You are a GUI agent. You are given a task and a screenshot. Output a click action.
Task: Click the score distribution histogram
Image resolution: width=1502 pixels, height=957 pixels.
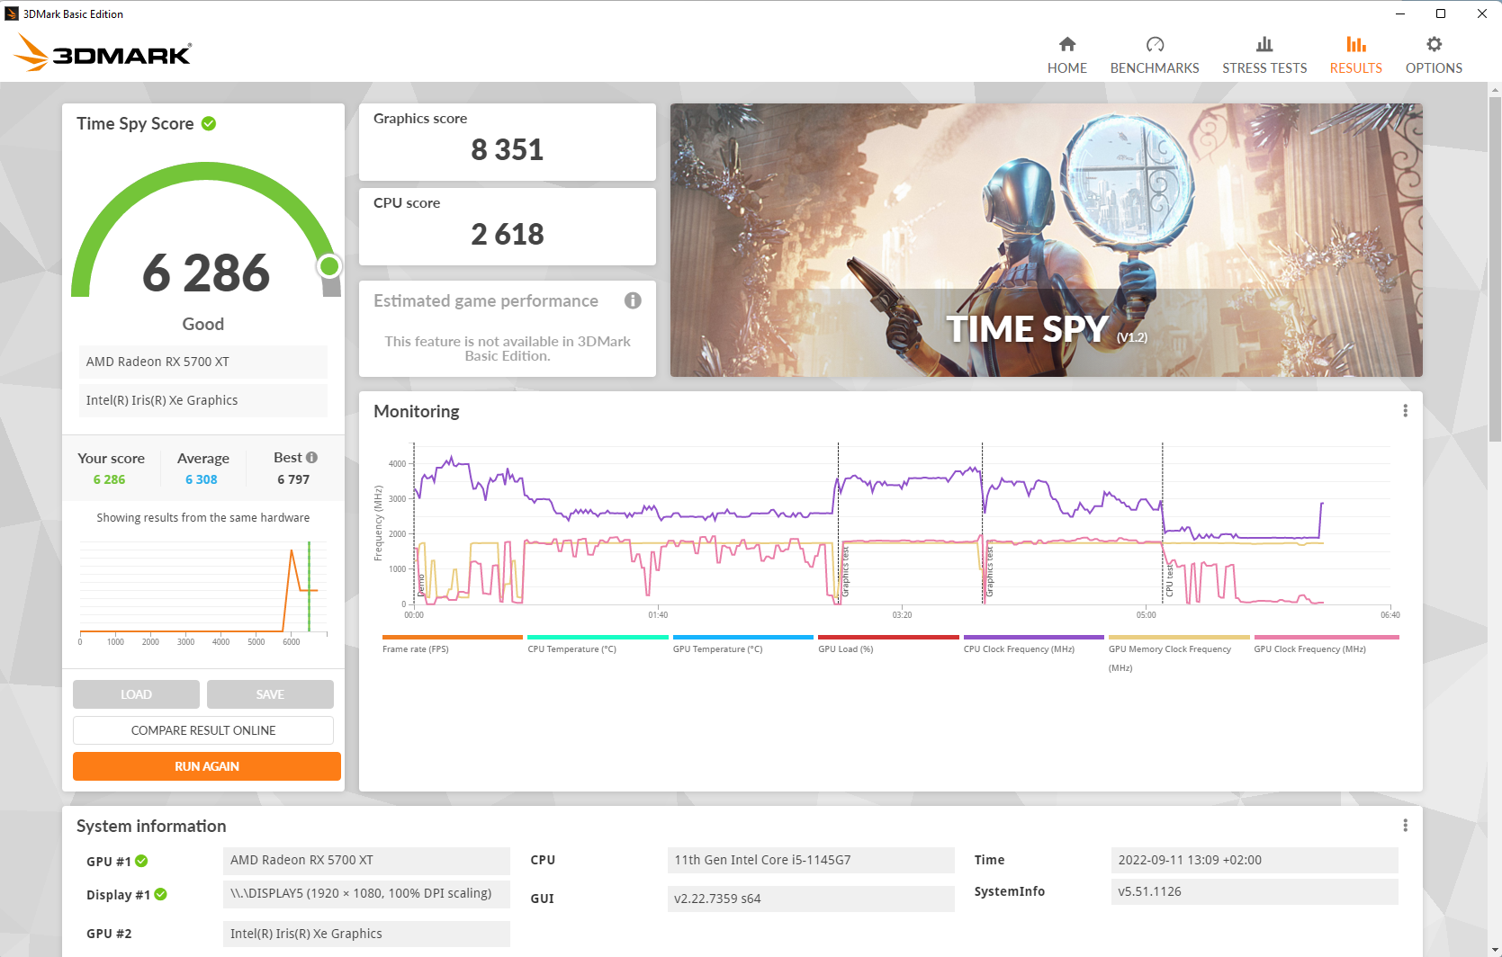[202, 592]
